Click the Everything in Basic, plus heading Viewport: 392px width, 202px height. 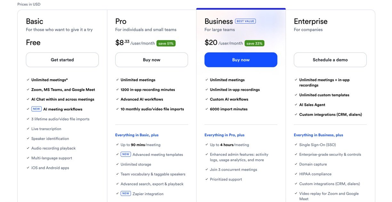pyautogui.click(x=137, y=135)
